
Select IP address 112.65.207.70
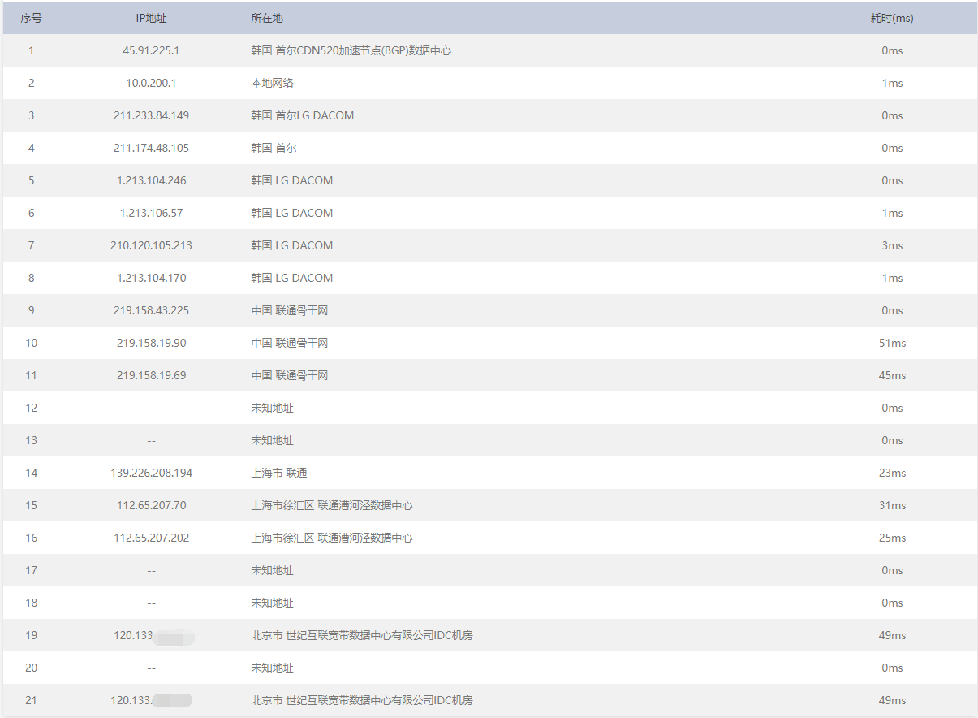tap(151, 505)
